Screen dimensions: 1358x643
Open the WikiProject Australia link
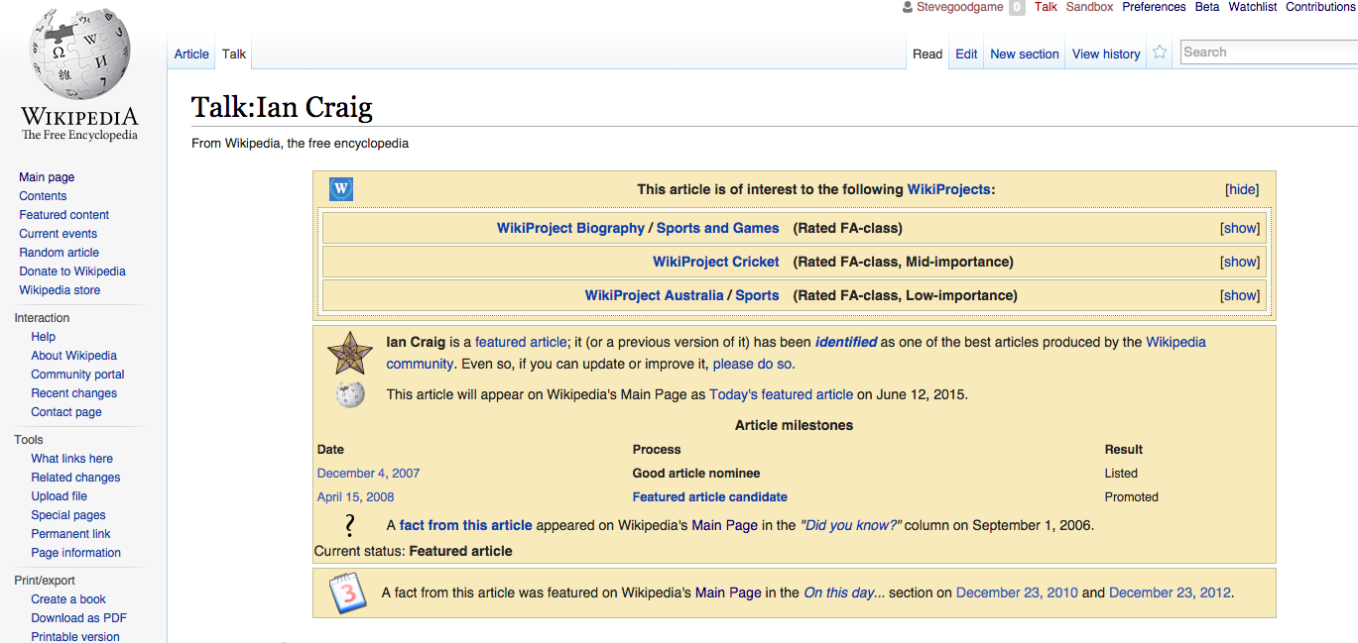click(x=655, y=295)
